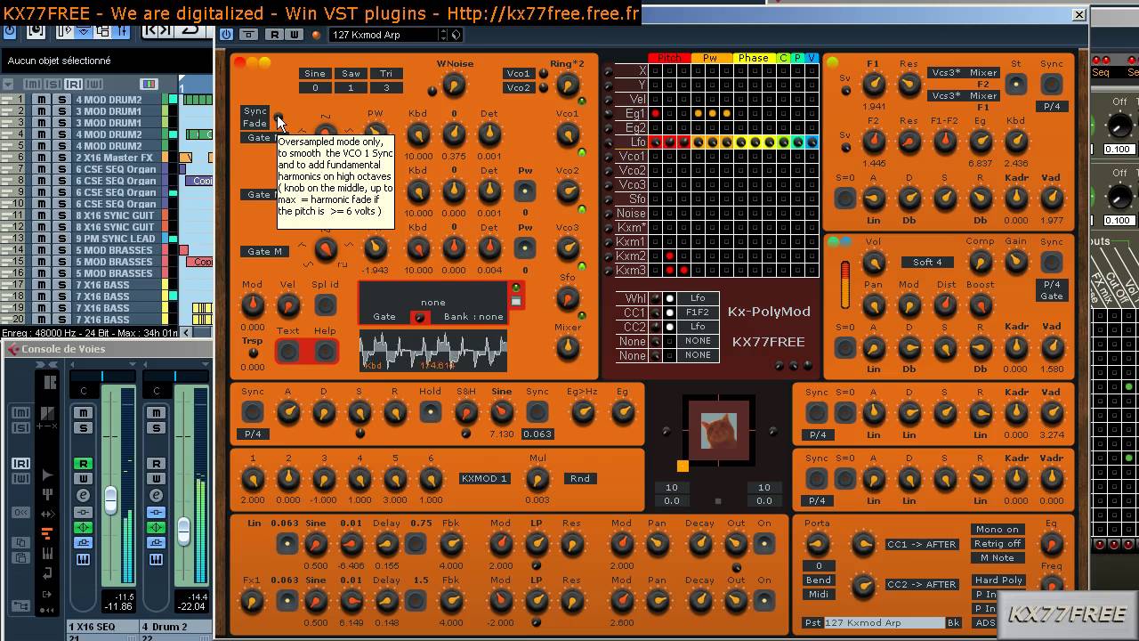Select the Vco2 ring source button
The width and height of the screenshot is (1139, 641).
[518, 88]
